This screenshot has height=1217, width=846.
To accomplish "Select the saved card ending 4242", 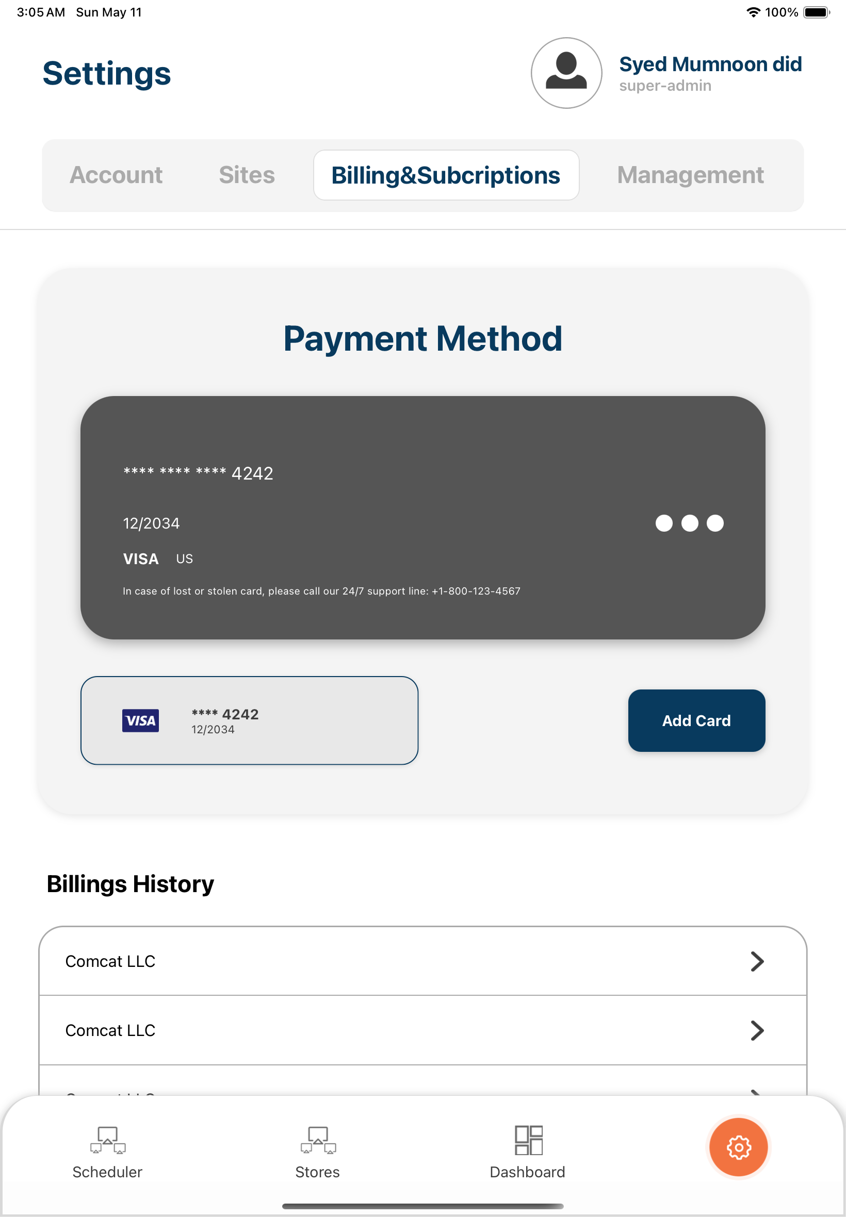I will click(x=249, y=720).
